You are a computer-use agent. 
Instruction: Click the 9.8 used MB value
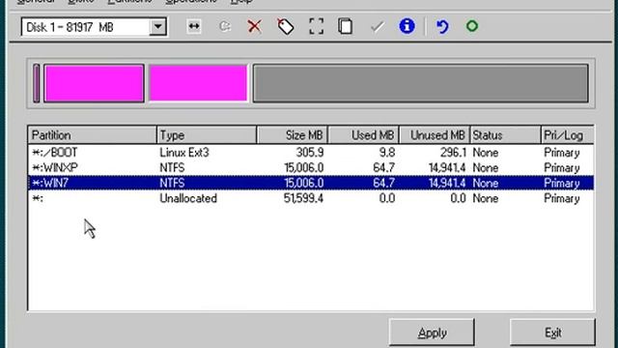(387, 153)
